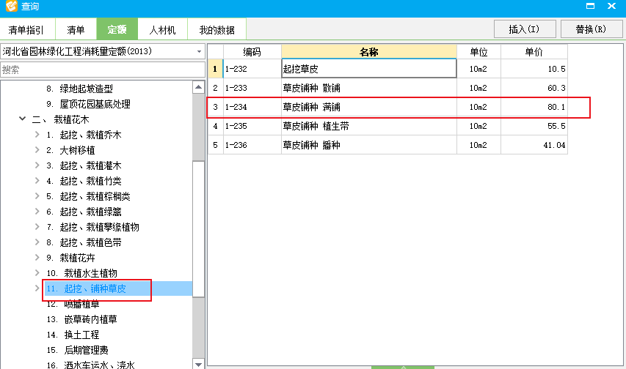Expand the 起挖、栽植绿篱 node
Image resolution: width=626 pixels, height=369 pixels.
tap(37, 211)
